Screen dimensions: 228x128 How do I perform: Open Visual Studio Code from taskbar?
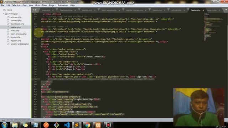tap(67, 125)
